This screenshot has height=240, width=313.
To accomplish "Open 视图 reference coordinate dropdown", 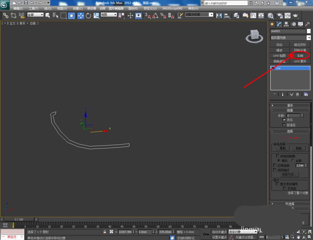I will 109,15.
